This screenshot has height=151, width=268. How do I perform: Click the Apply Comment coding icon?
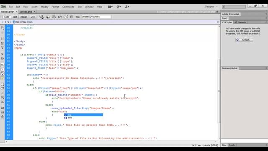point(3,84)
